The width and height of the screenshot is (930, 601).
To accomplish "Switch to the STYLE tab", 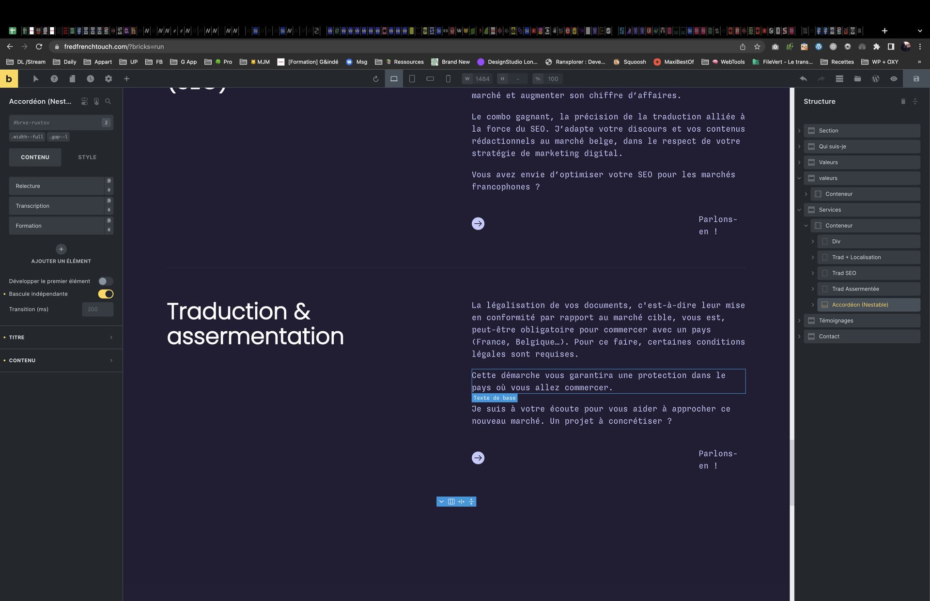I will click(x=87, y=157).
